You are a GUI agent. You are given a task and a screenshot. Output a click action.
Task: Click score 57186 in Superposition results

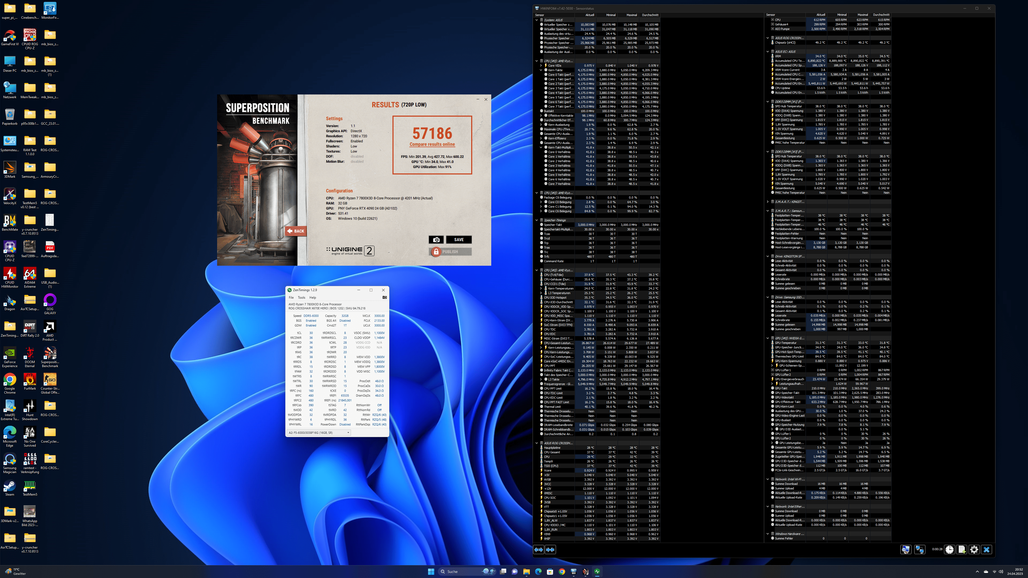pos(432,133)
